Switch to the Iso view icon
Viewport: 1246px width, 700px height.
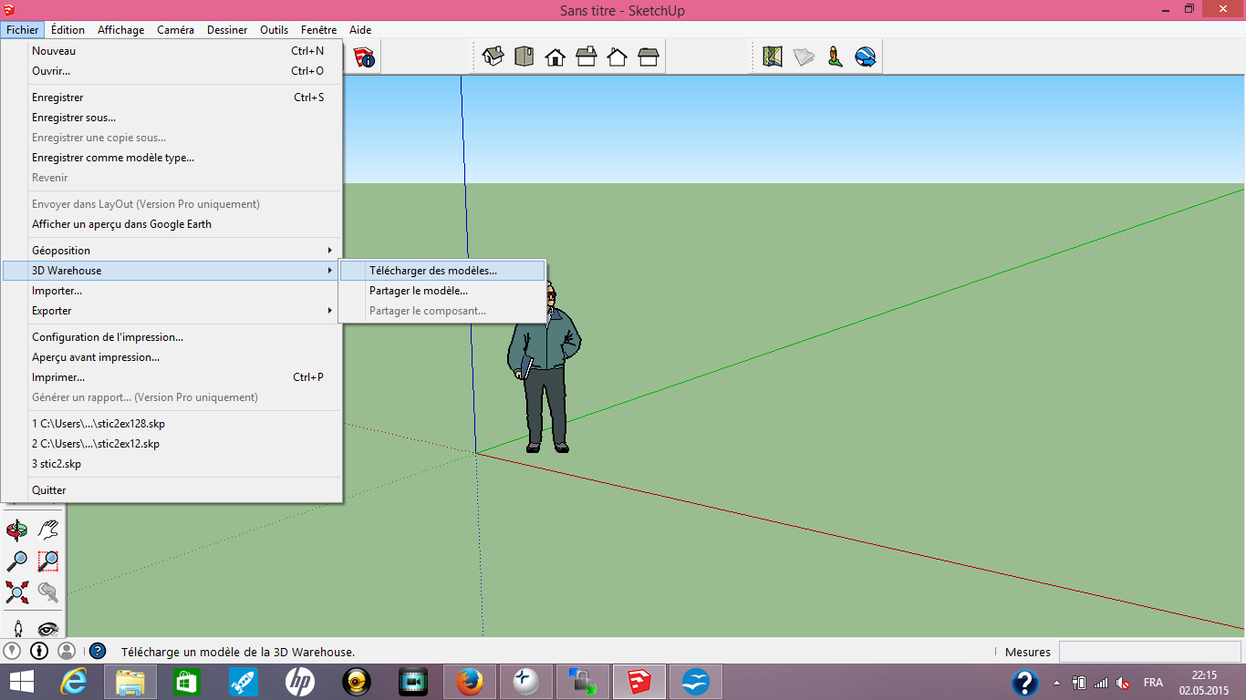[x=493, y=57]
